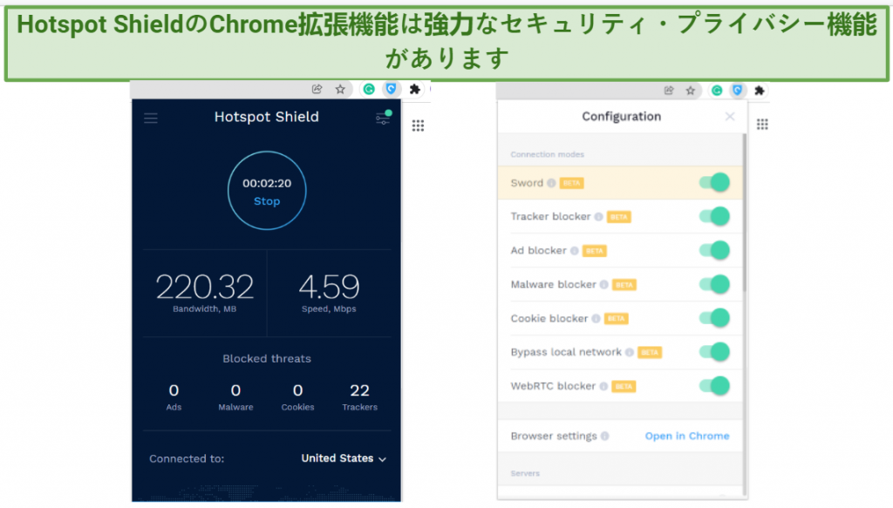Show info for Tracker blocker
Screen dimensions: 893x508
[x=598, y=217]
